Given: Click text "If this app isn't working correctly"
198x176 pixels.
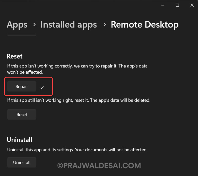Looking at the screenshot, I should click(40, 66).
